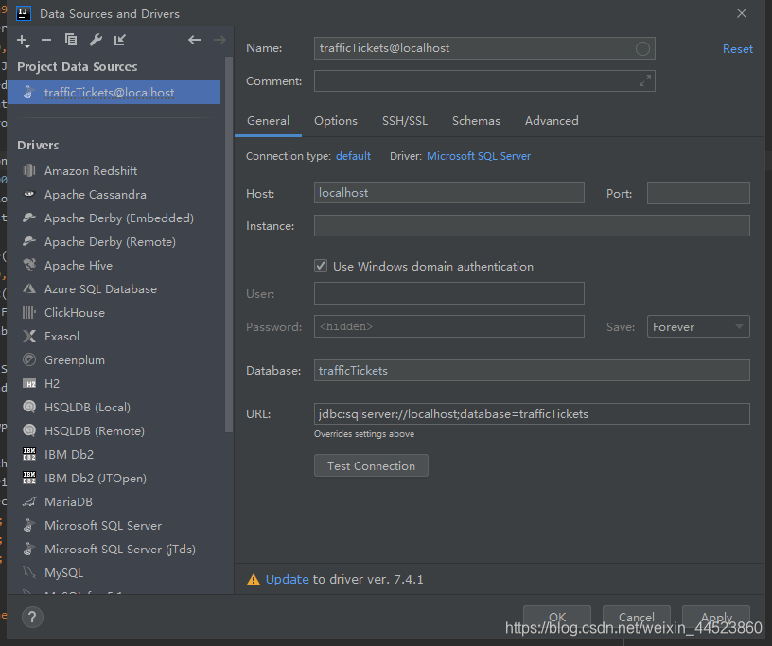Select the Greenplum driver icon

[x=29, y=359]
